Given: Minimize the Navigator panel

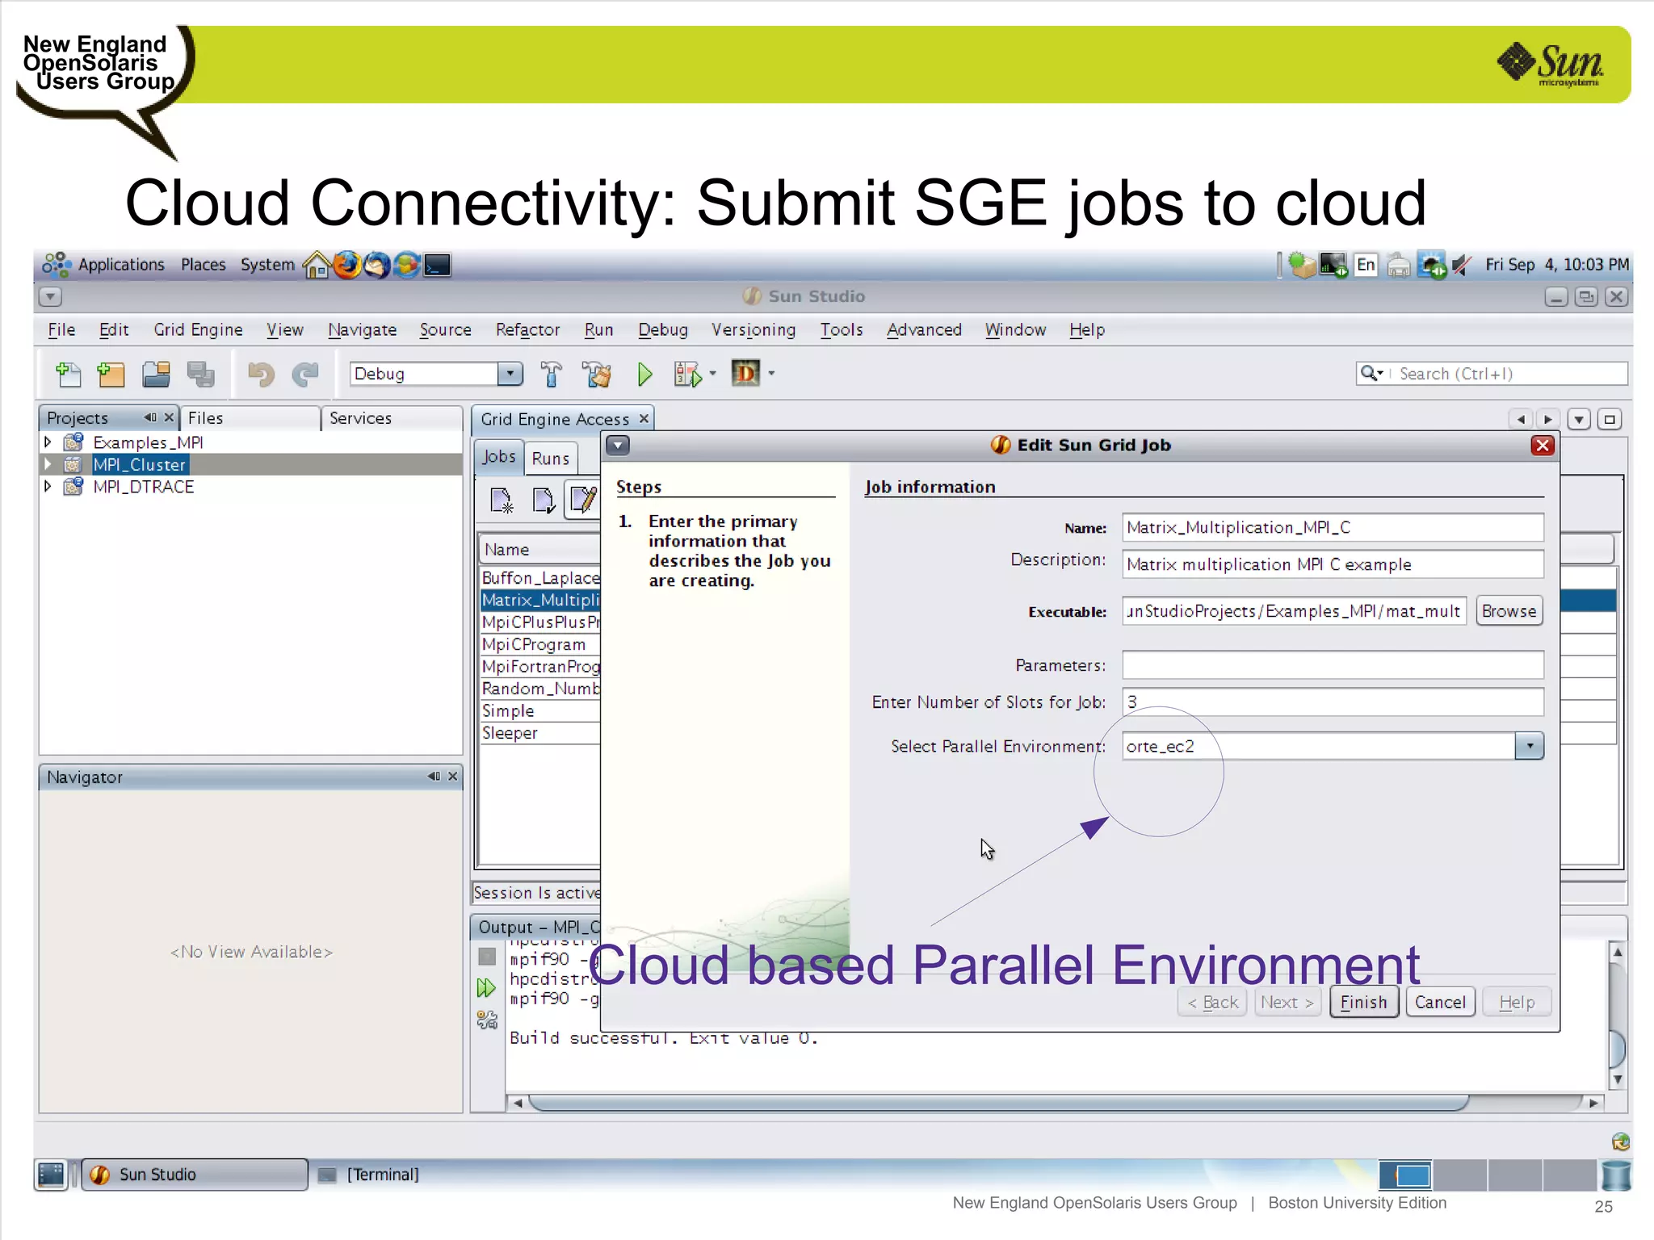Looking at the screenshot, I should click(434, 777).
